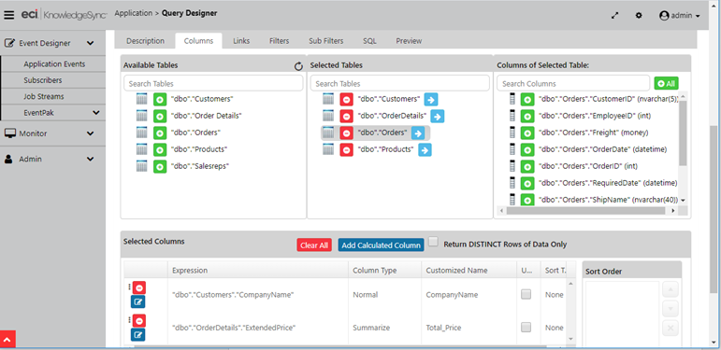Toggle fullscreen expand icon
The image size is (721, 350).
click(x=614, y=15)
